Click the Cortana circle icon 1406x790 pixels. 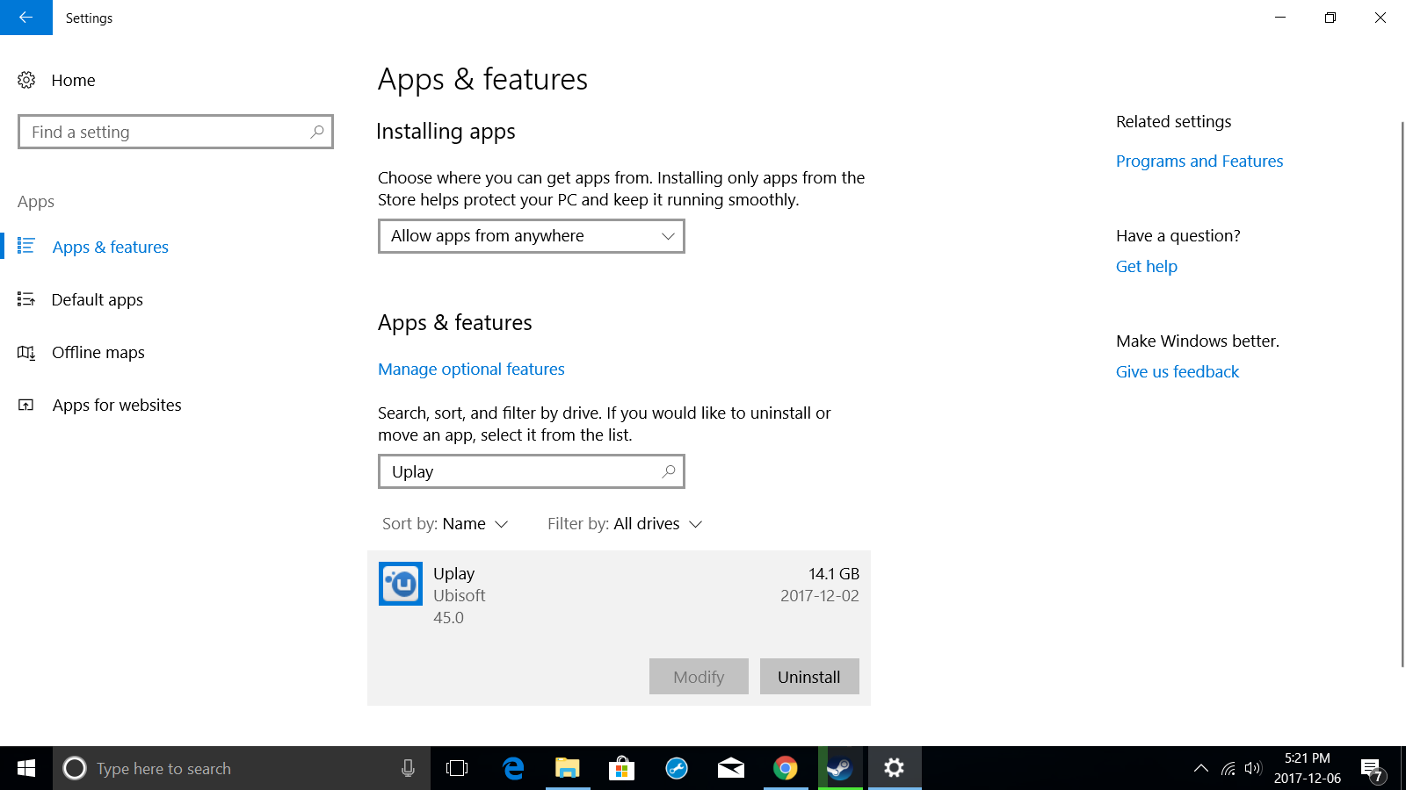(75, 768)
